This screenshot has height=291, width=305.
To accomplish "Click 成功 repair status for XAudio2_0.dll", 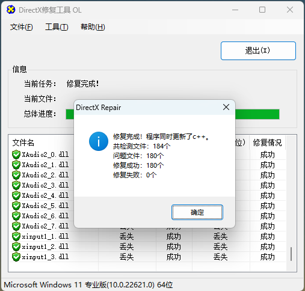I will pos(267,155).
